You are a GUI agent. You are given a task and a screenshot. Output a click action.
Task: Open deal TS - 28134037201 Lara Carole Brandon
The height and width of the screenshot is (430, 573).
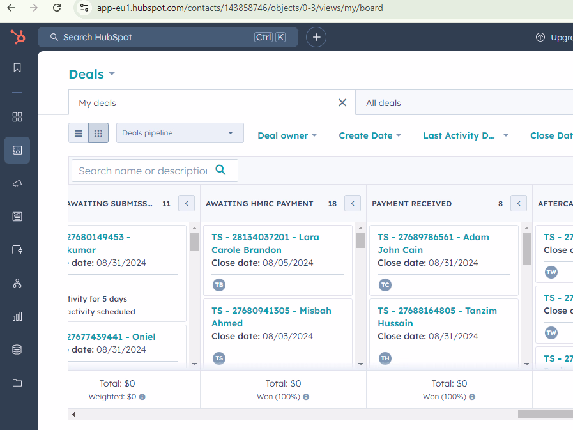click(265, 243)
